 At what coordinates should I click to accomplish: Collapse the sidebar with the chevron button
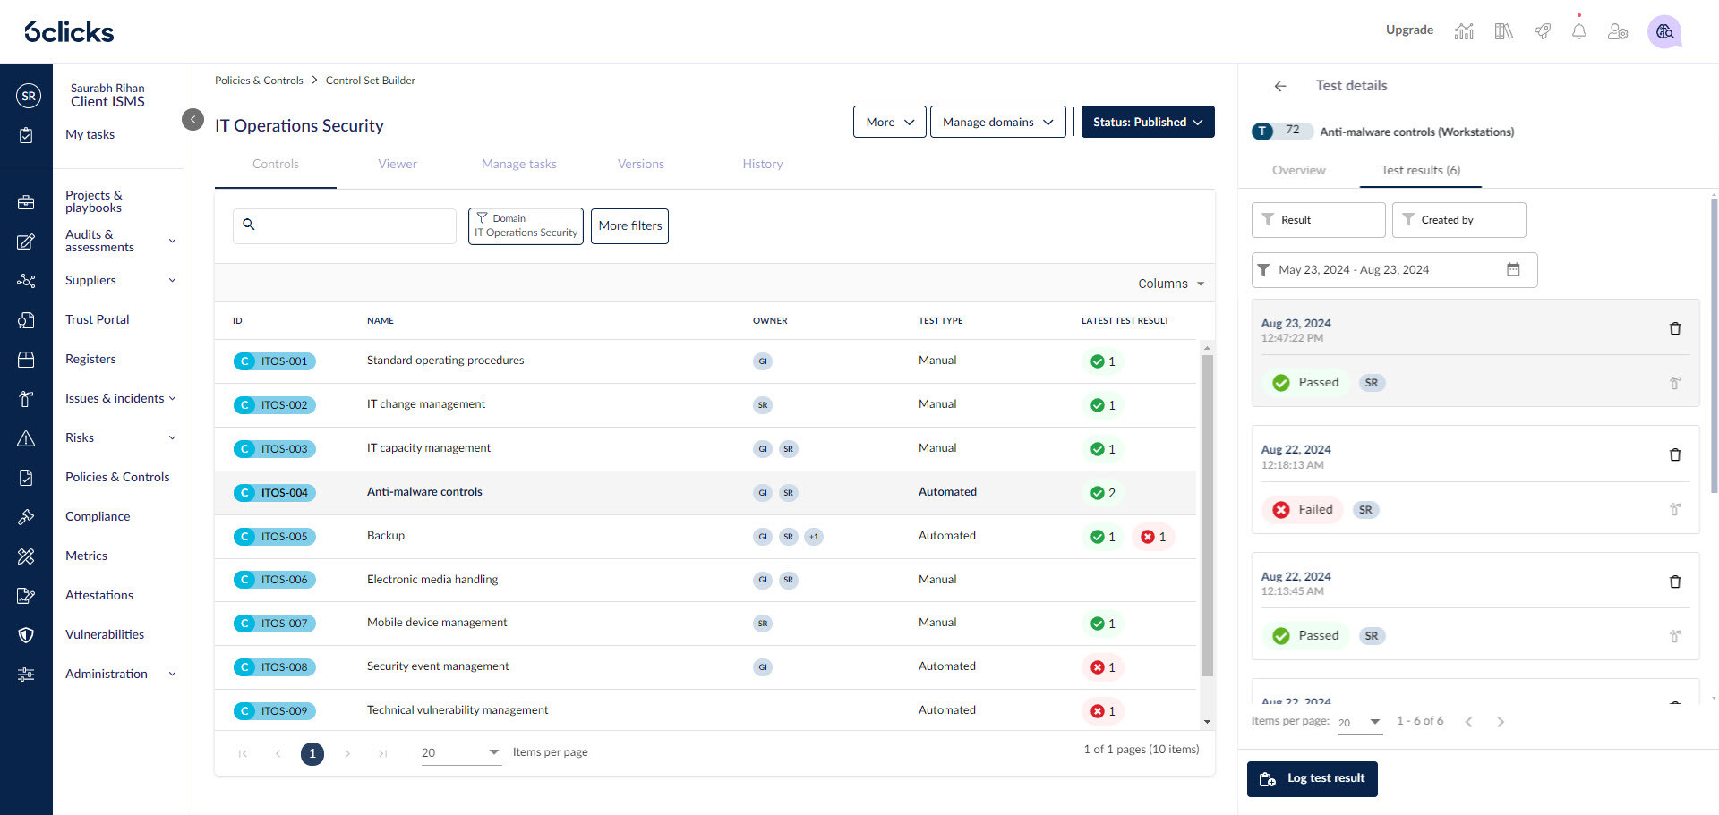(192, 119)
